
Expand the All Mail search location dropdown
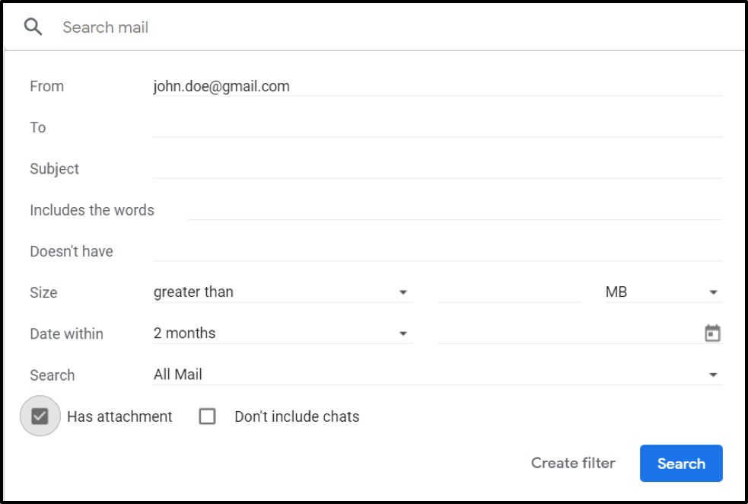tap(437, 375)
